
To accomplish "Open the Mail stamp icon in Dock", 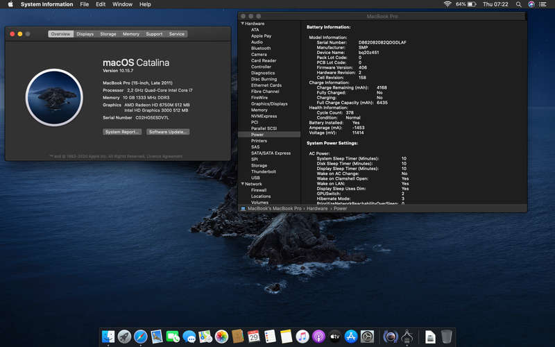I will click(x=157, y=337).
